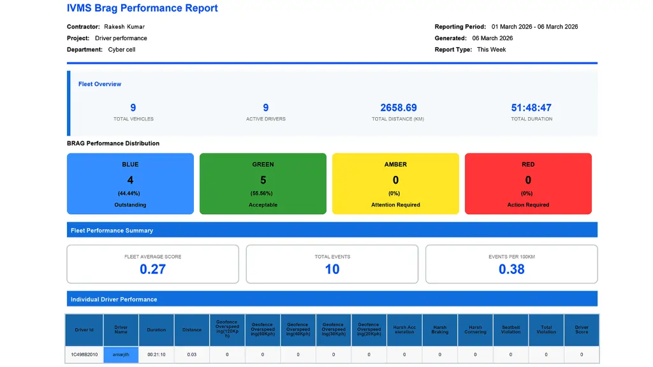Click the BRAG Performance Distribution heading
This screenshot has height=367, width=653.
pyautogui.click(x=113, y=143)
